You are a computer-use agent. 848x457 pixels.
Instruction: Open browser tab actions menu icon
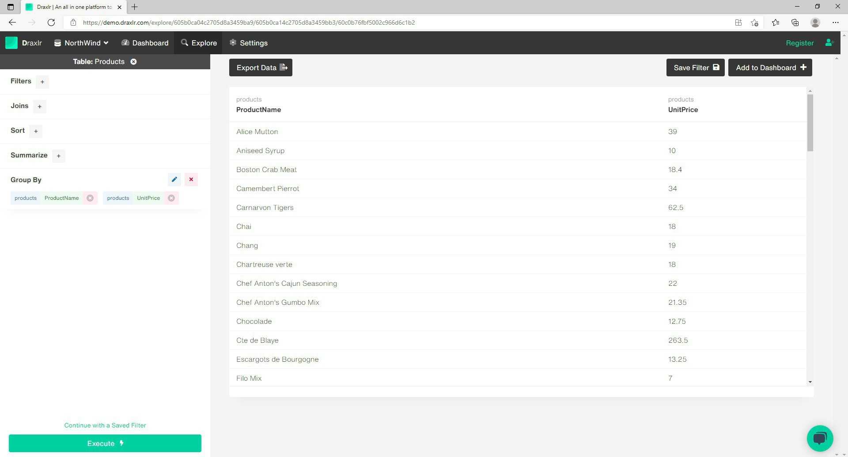tap(11, 7)
